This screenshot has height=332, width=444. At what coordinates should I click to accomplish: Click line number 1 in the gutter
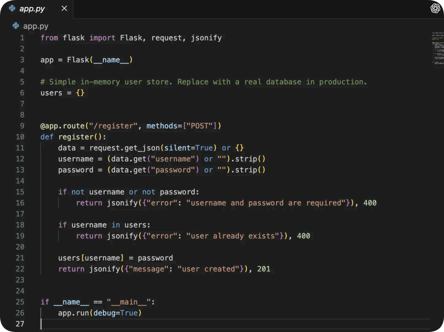click(x=22, y=38)
